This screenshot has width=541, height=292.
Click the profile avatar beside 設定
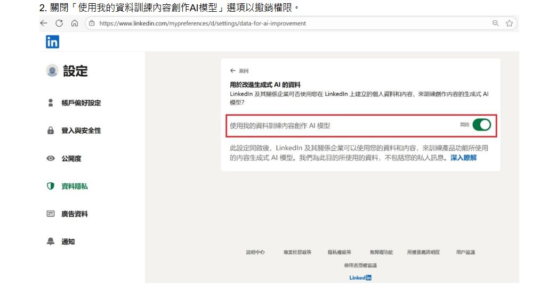coord(52,71)
